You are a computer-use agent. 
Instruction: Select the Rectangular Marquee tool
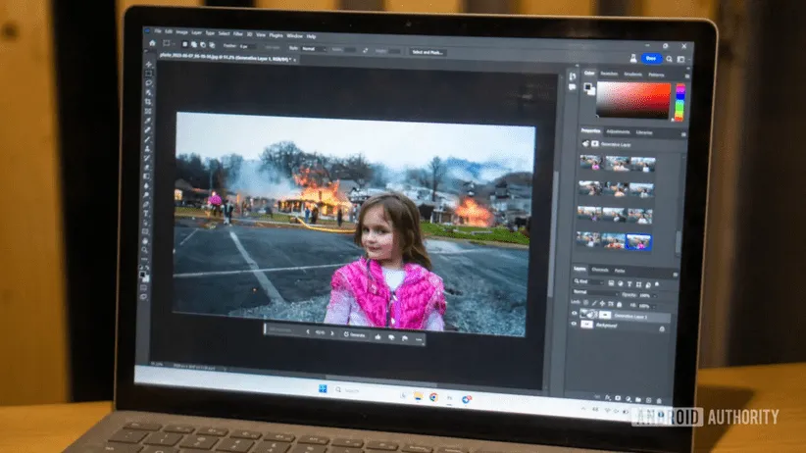(x=149, y=73)
